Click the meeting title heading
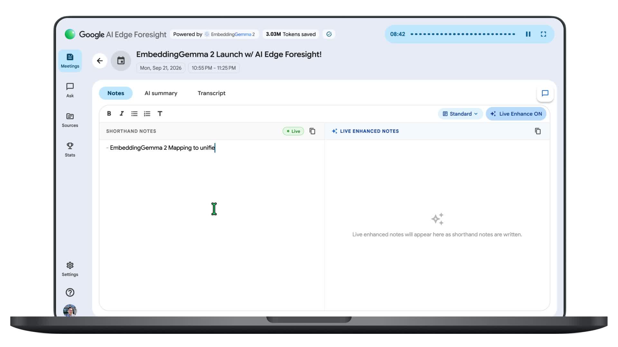 229,54
